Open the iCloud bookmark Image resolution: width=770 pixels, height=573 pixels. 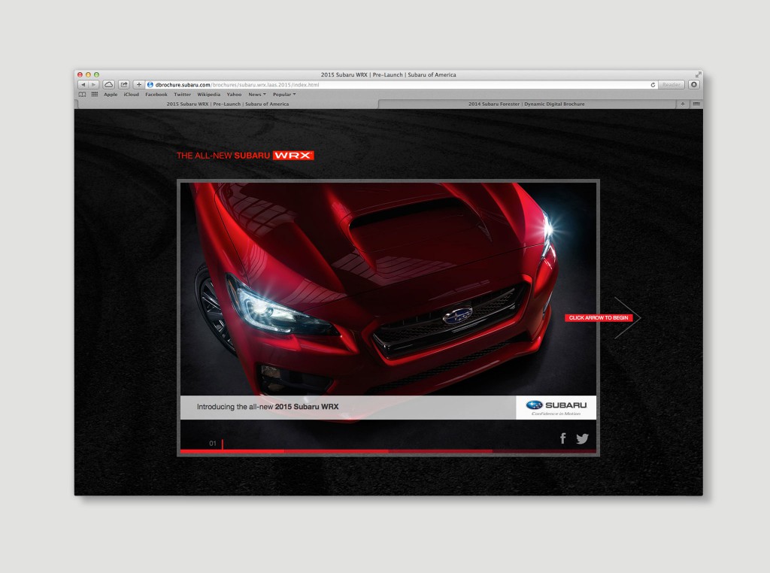(131, 94)
